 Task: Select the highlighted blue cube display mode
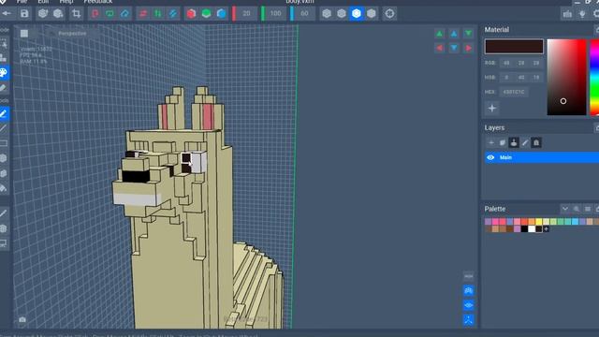coord(357,14)
